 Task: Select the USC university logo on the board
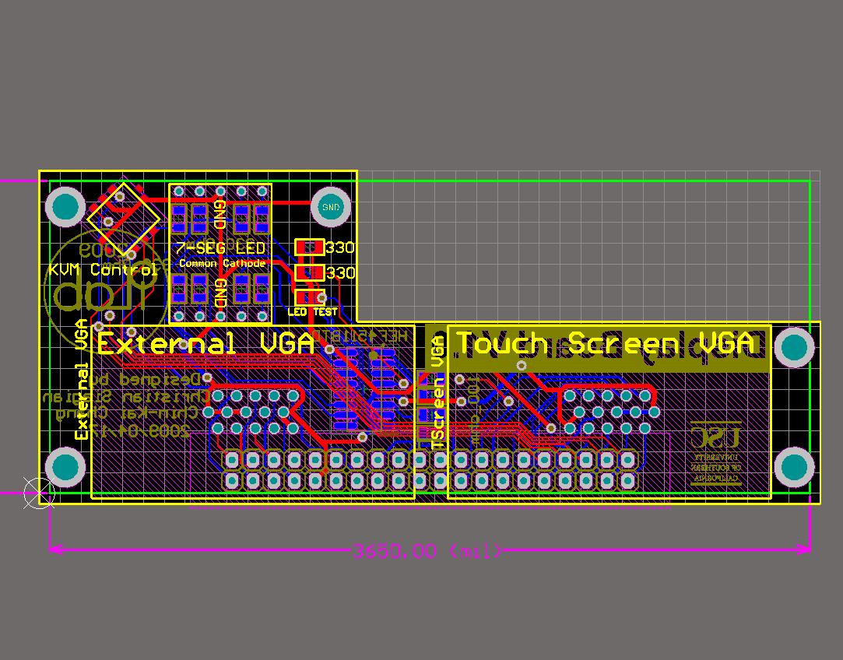(715, 455)
